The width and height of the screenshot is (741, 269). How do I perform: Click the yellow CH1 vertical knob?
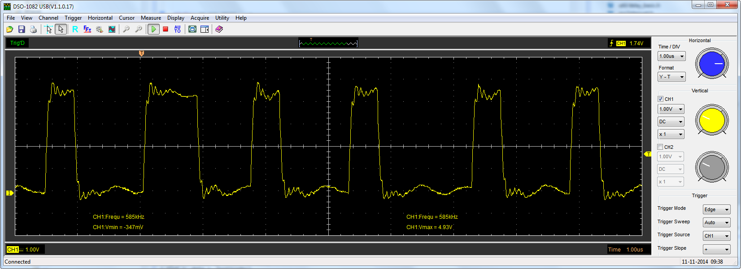[x=712, y=121]
